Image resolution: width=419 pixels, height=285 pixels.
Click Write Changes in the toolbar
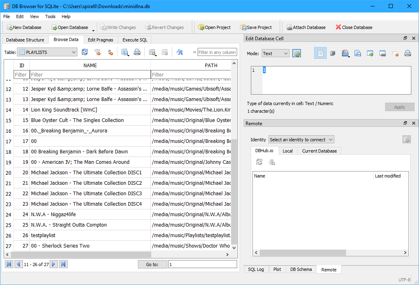click(118, 27)
